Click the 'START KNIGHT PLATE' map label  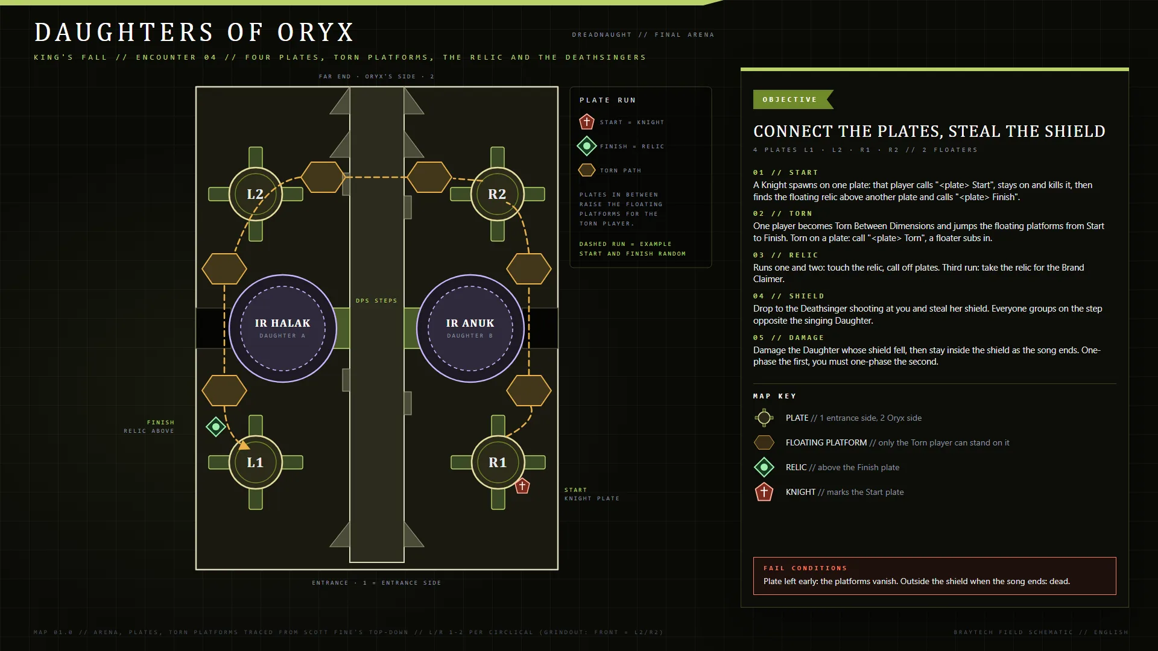click(x=592, y=494)
